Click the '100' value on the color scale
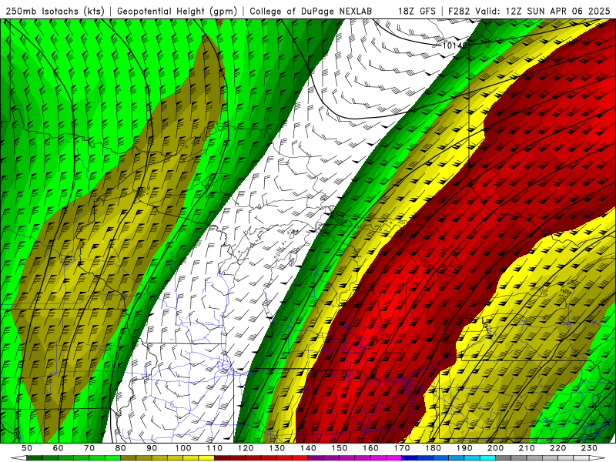Image resolution: width=616 pixels, height=462 pixels. coord(183,448)
